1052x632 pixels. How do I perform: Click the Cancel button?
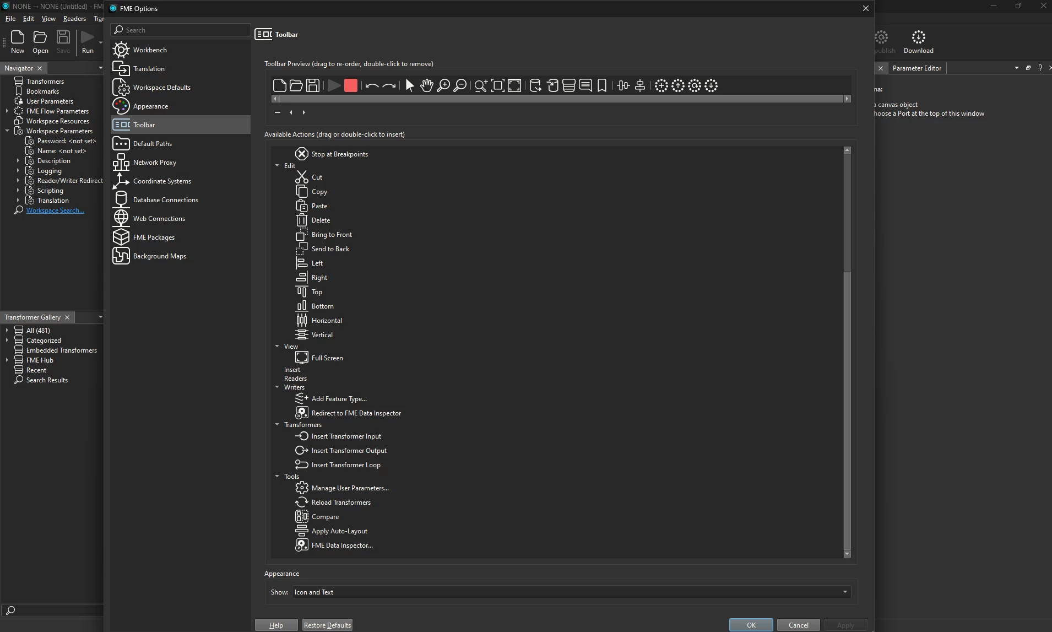pos(798,625)
